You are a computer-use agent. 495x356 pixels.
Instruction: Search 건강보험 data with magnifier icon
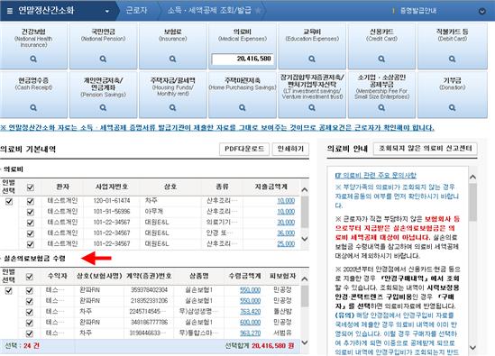click(33, 59)
